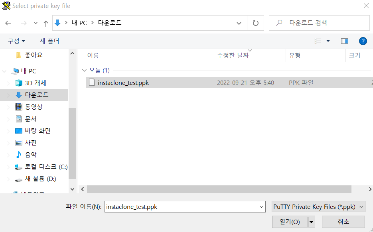Click the 취소 button
373x232 pixels.
click(343, 222)
